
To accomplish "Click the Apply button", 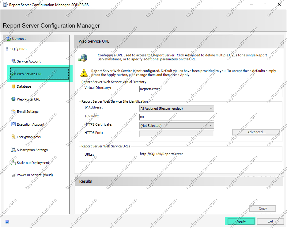I will click(x=241, y=221).
